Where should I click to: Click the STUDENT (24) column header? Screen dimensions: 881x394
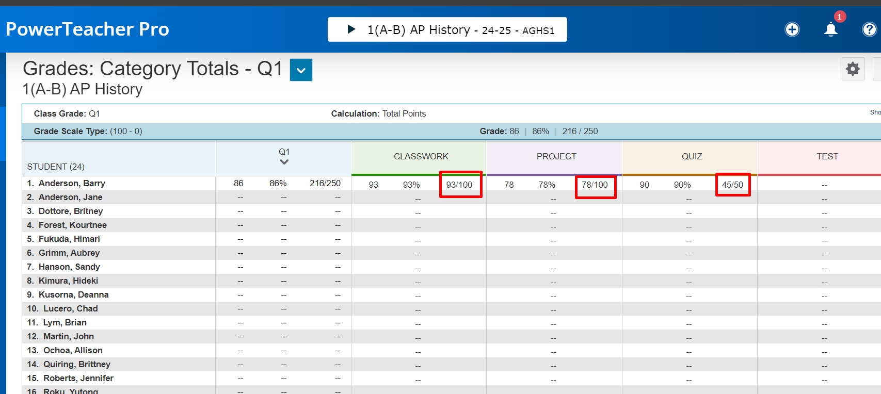[56, 167]
